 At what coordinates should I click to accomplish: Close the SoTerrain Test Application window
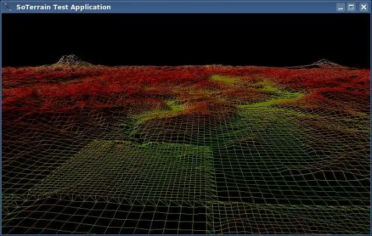click(x=363, y=8)
